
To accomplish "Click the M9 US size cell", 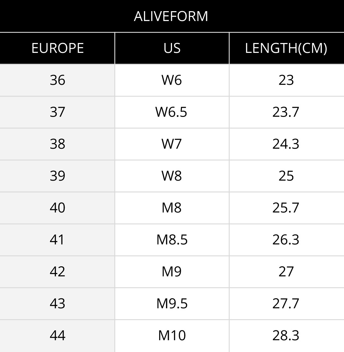I will [x=172, y=271].
